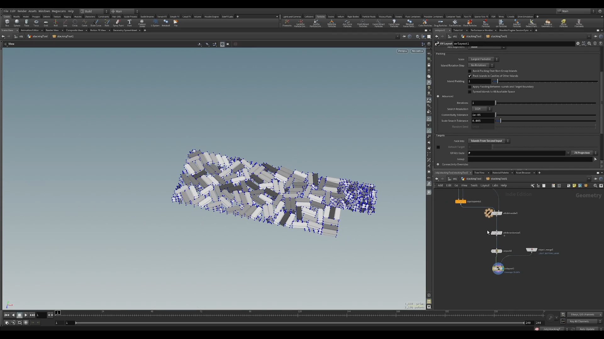The image size is (604, 339).
Task: Open the Island Rotation Step dropdown
Action: (x=481, y=65)
